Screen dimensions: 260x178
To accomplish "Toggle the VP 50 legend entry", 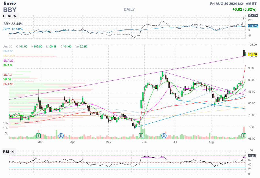I will (7, 79).
